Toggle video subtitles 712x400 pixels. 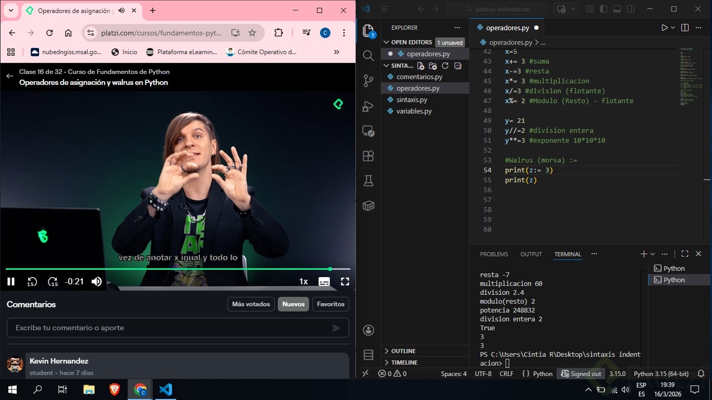tap(324, 282)
